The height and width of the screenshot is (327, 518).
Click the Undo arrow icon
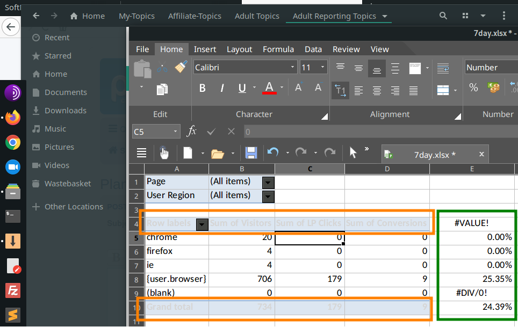pyautogui.click(x=273, y=153)
